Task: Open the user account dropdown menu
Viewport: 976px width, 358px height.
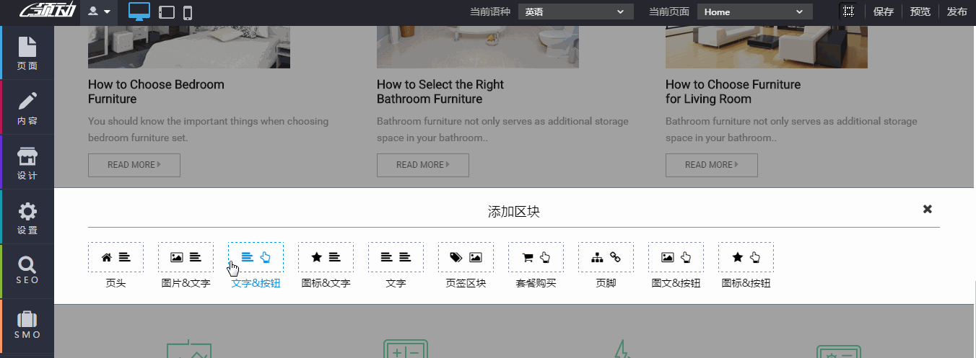Action: (x=99, y=12)
